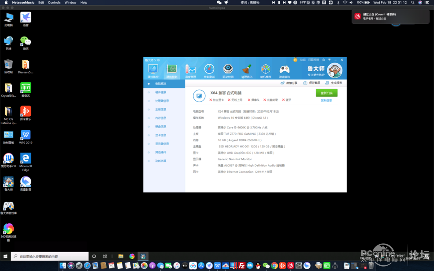Click the graphics text UHD Graphics 630

pyautogui.click(x=246, y=153)
